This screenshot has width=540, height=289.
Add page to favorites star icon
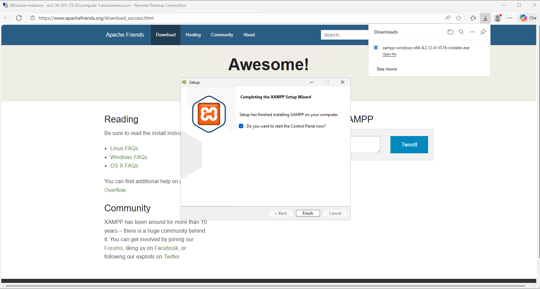459,18
